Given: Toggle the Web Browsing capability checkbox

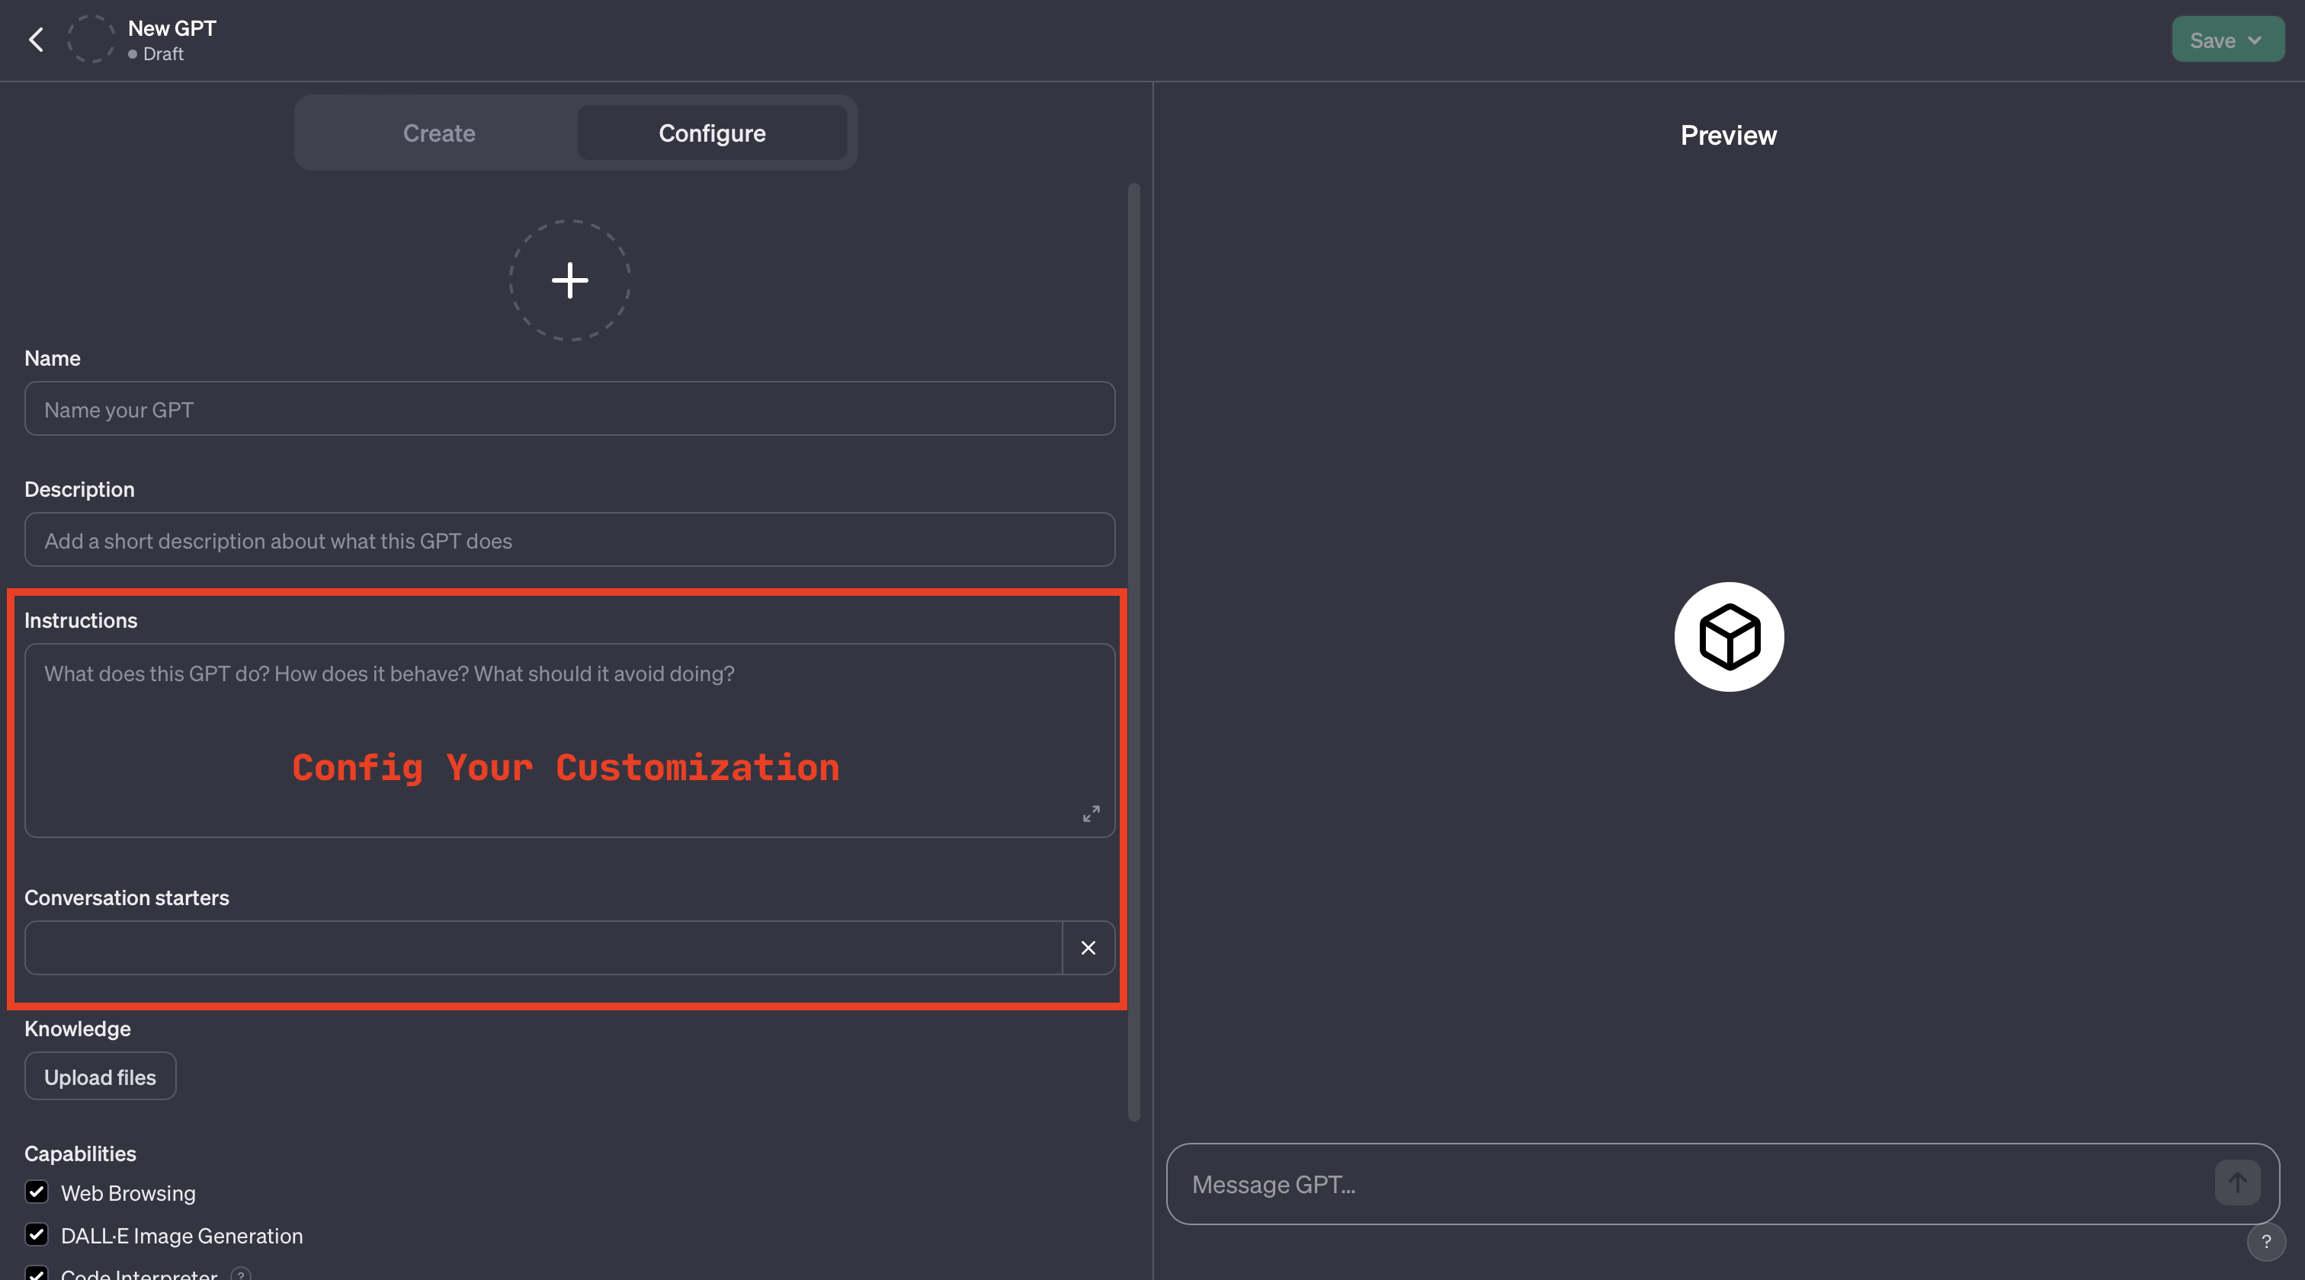Looking at the screenshot, I should click(37, 1193).
